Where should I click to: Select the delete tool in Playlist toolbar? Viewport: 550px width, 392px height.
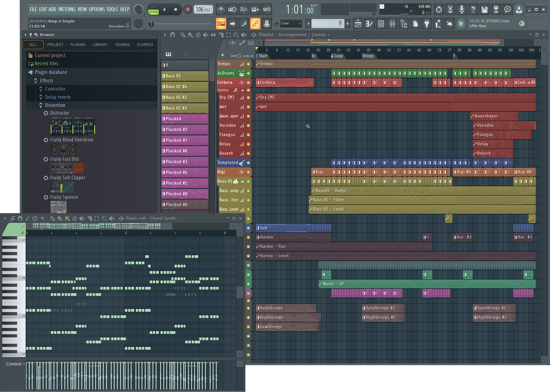(198, 35)
